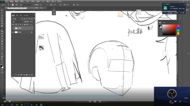Select the Eraser tool
Image resolution: width=190 pixels, height=106 pixels.
coord(2,36)
